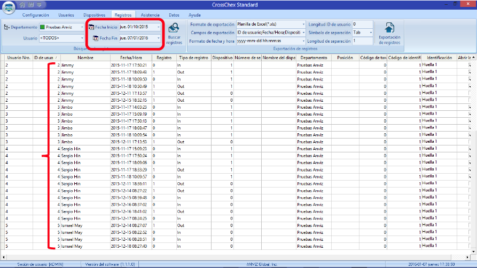Click the Exportación de registros button label
This screenshot has width=477, height=268.
(x=389, y=40)
